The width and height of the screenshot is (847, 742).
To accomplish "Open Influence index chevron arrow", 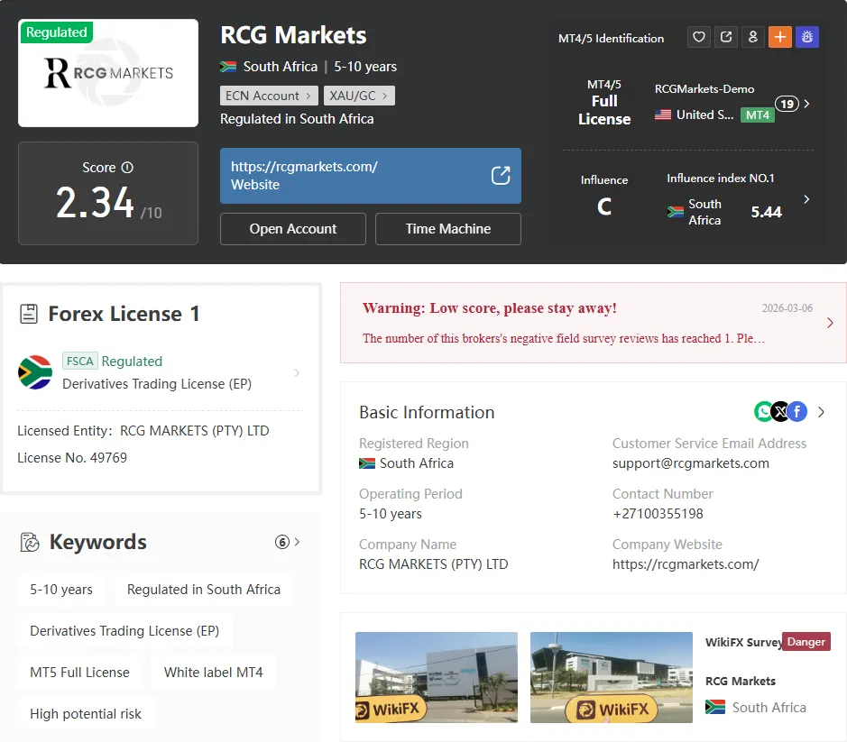I will (806, 199).
